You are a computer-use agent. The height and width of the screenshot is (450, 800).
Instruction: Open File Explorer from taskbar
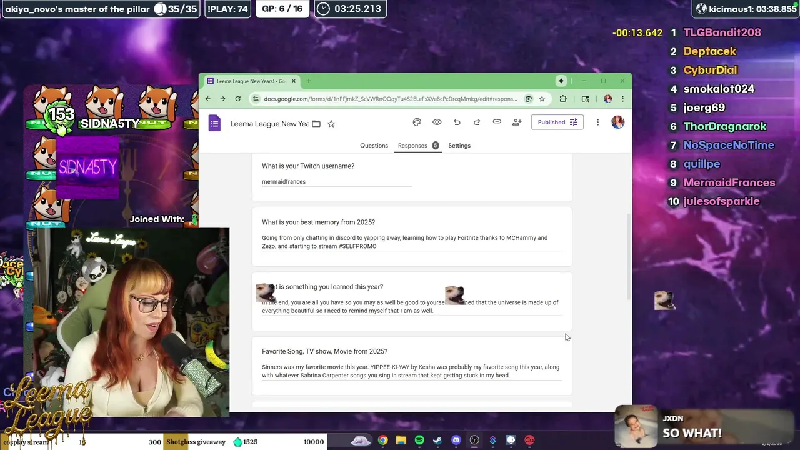click(x=401, y=441)
